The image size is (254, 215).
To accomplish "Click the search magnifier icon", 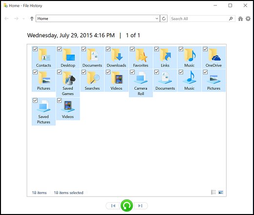I will (x=231, y=19).
